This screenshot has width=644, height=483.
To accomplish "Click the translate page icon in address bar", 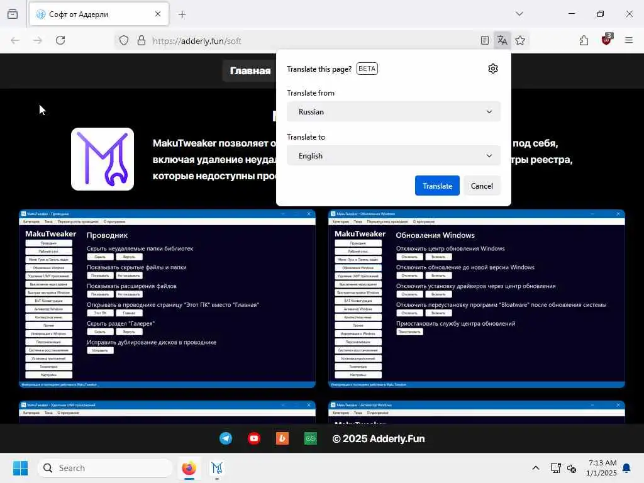I will click(x=502, y=40).
